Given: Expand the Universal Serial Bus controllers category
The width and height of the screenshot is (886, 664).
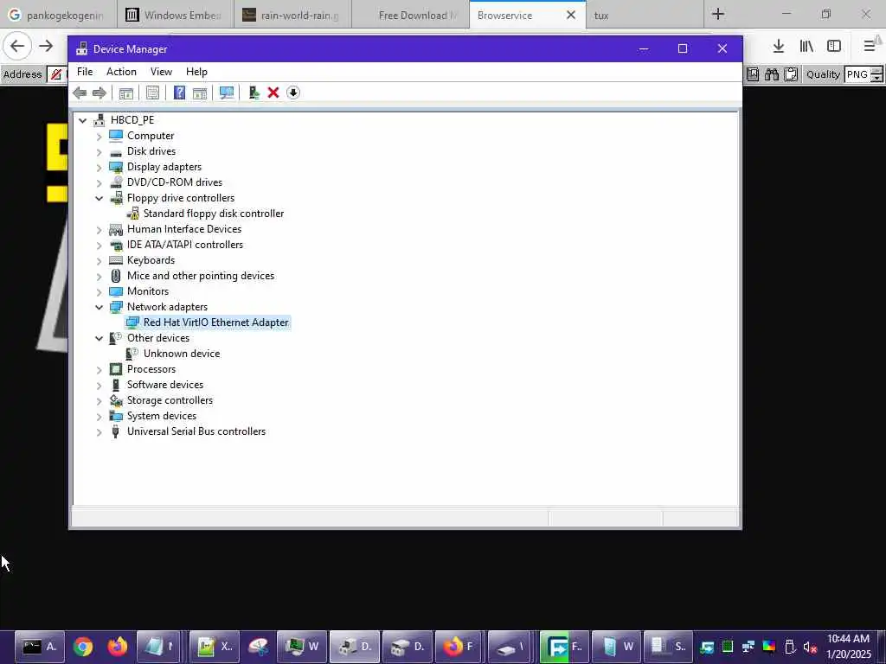Looking at the screenshot, I should coord(99,432).
